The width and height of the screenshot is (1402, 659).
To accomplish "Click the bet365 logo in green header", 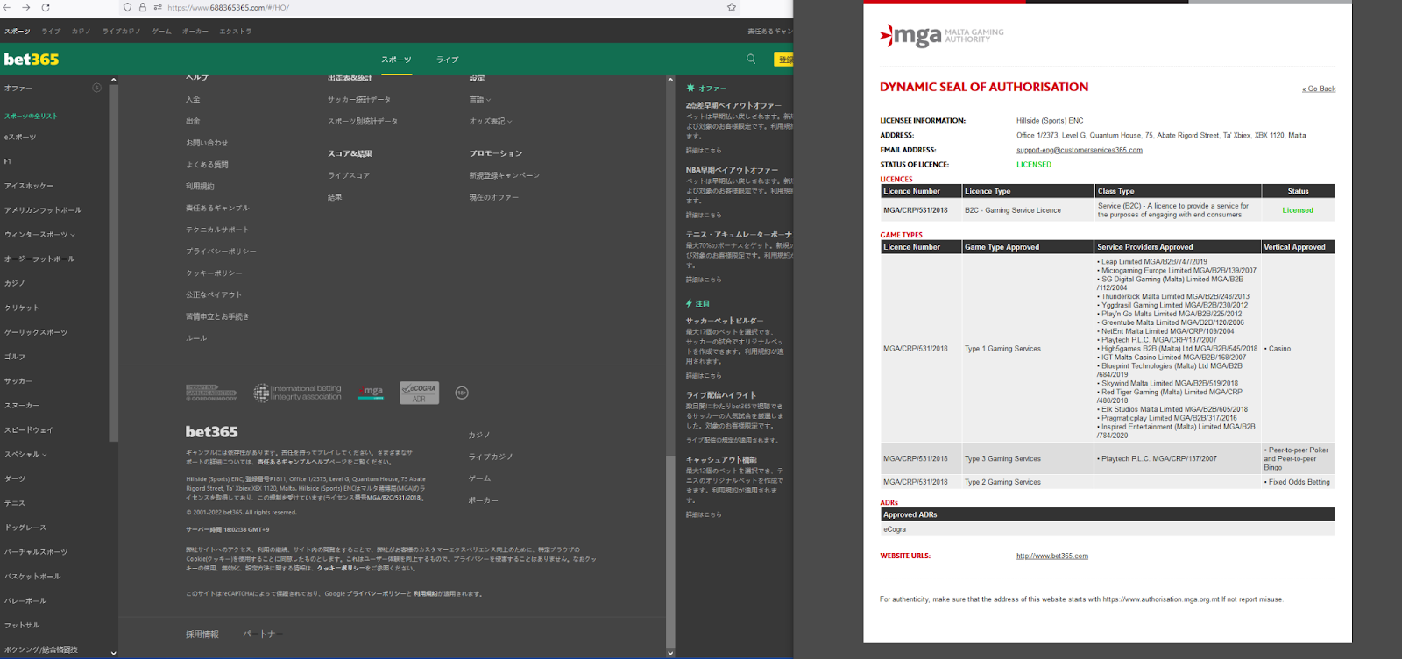I will [32, 59].
